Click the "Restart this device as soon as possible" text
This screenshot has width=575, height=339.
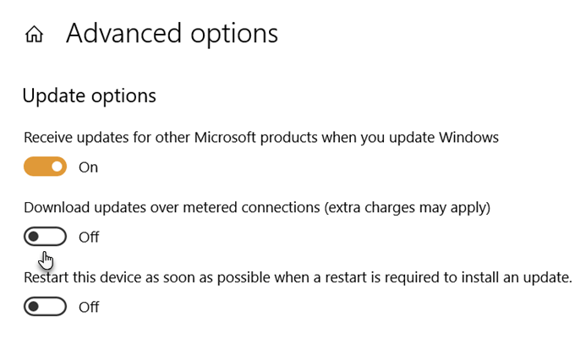[152, 276]
